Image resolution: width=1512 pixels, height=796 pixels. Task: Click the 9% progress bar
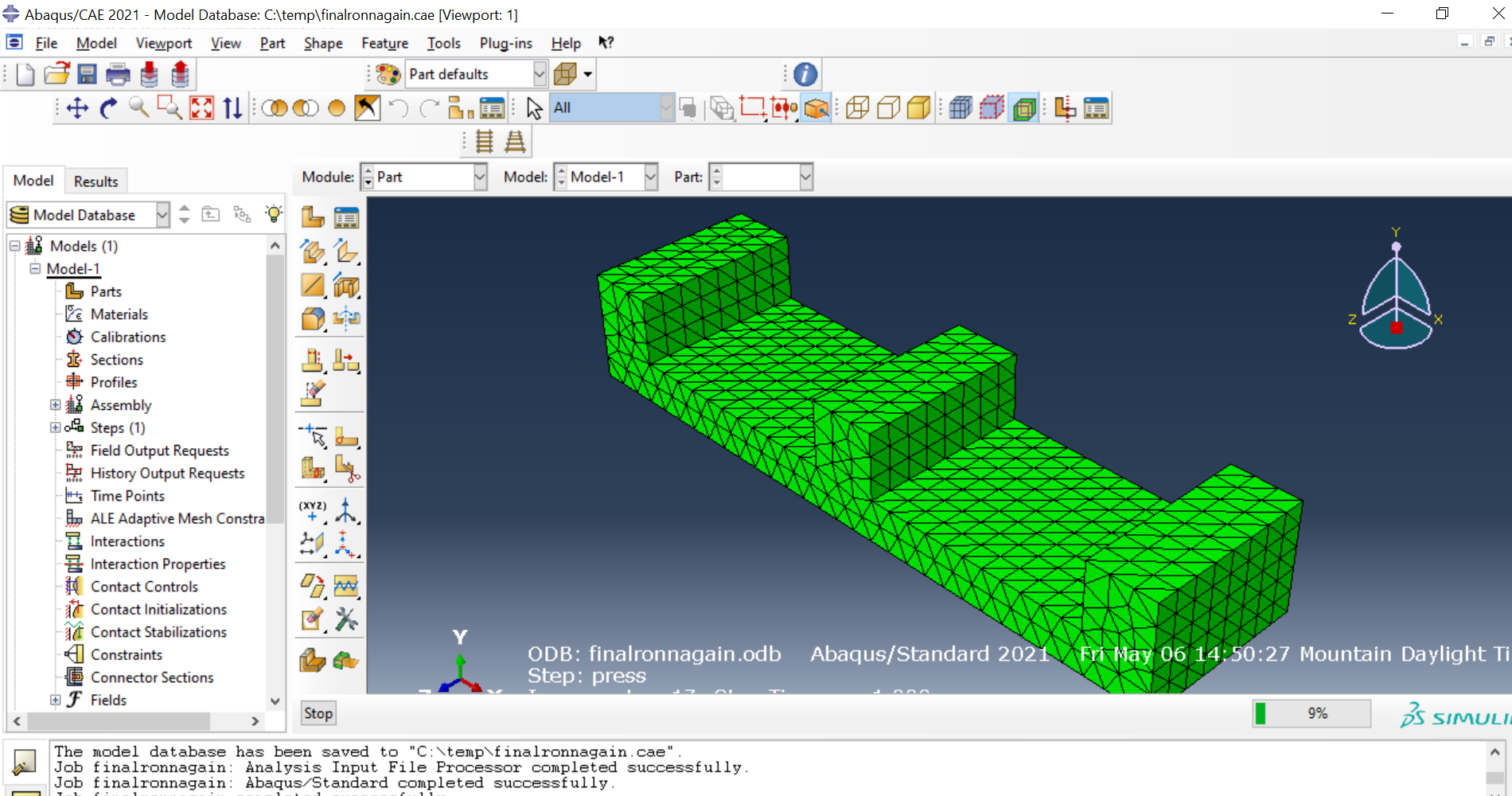pyautogui.click(x=1311, y=713)
